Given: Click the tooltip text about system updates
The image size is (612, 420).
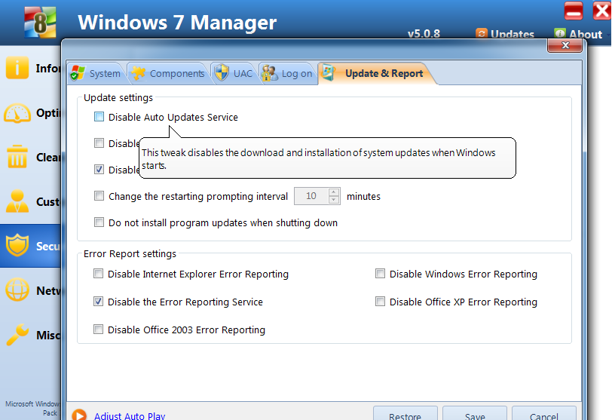Looking at the screenshot, I should click(x=319, y=159).
